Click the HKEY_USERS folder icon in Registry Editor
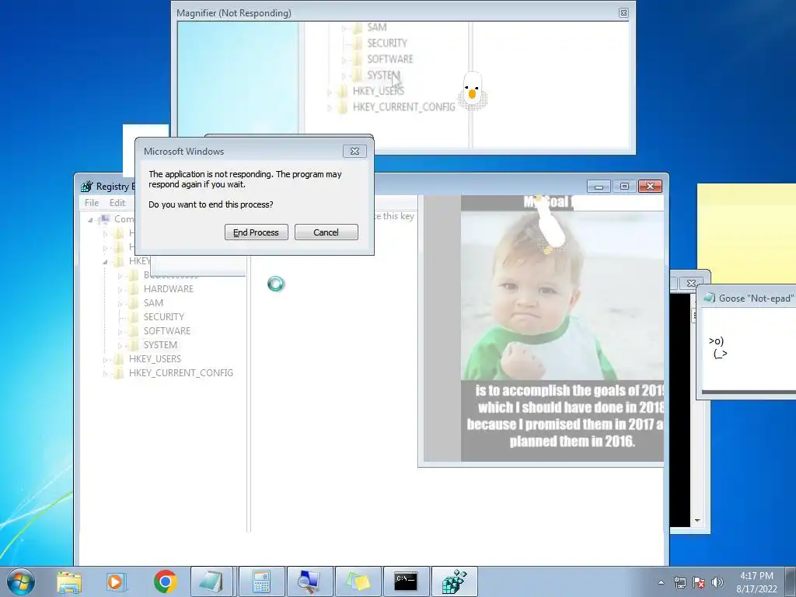This screenshot has height=597, width=796. (119, 359)
